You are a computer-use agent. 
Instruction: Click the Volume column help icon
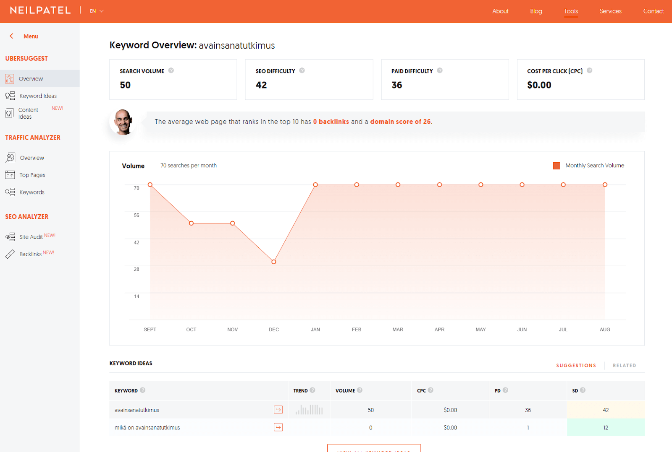(x=360, y=390)
